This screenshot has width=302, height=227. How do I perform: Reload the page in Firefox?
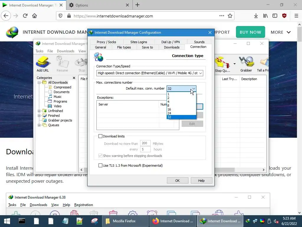tap(25, 16)
